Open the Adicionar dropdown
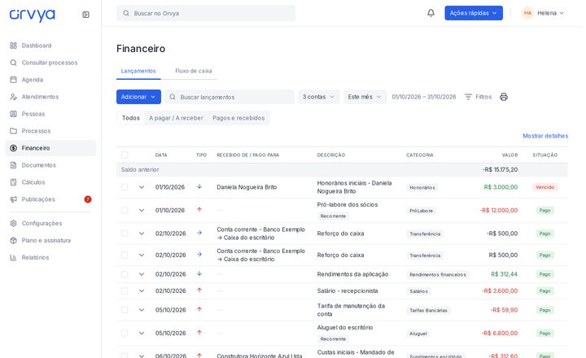The image size is (586, 358). coord(138,97)
